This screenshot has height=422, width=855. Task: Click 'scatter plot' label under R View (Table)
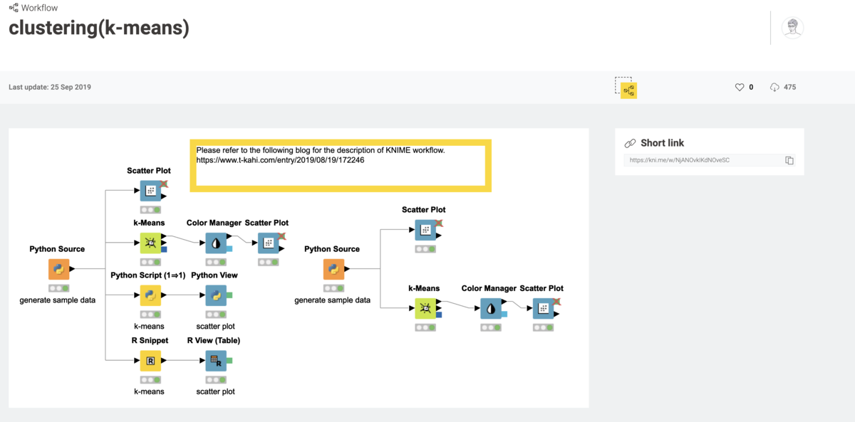216,391
